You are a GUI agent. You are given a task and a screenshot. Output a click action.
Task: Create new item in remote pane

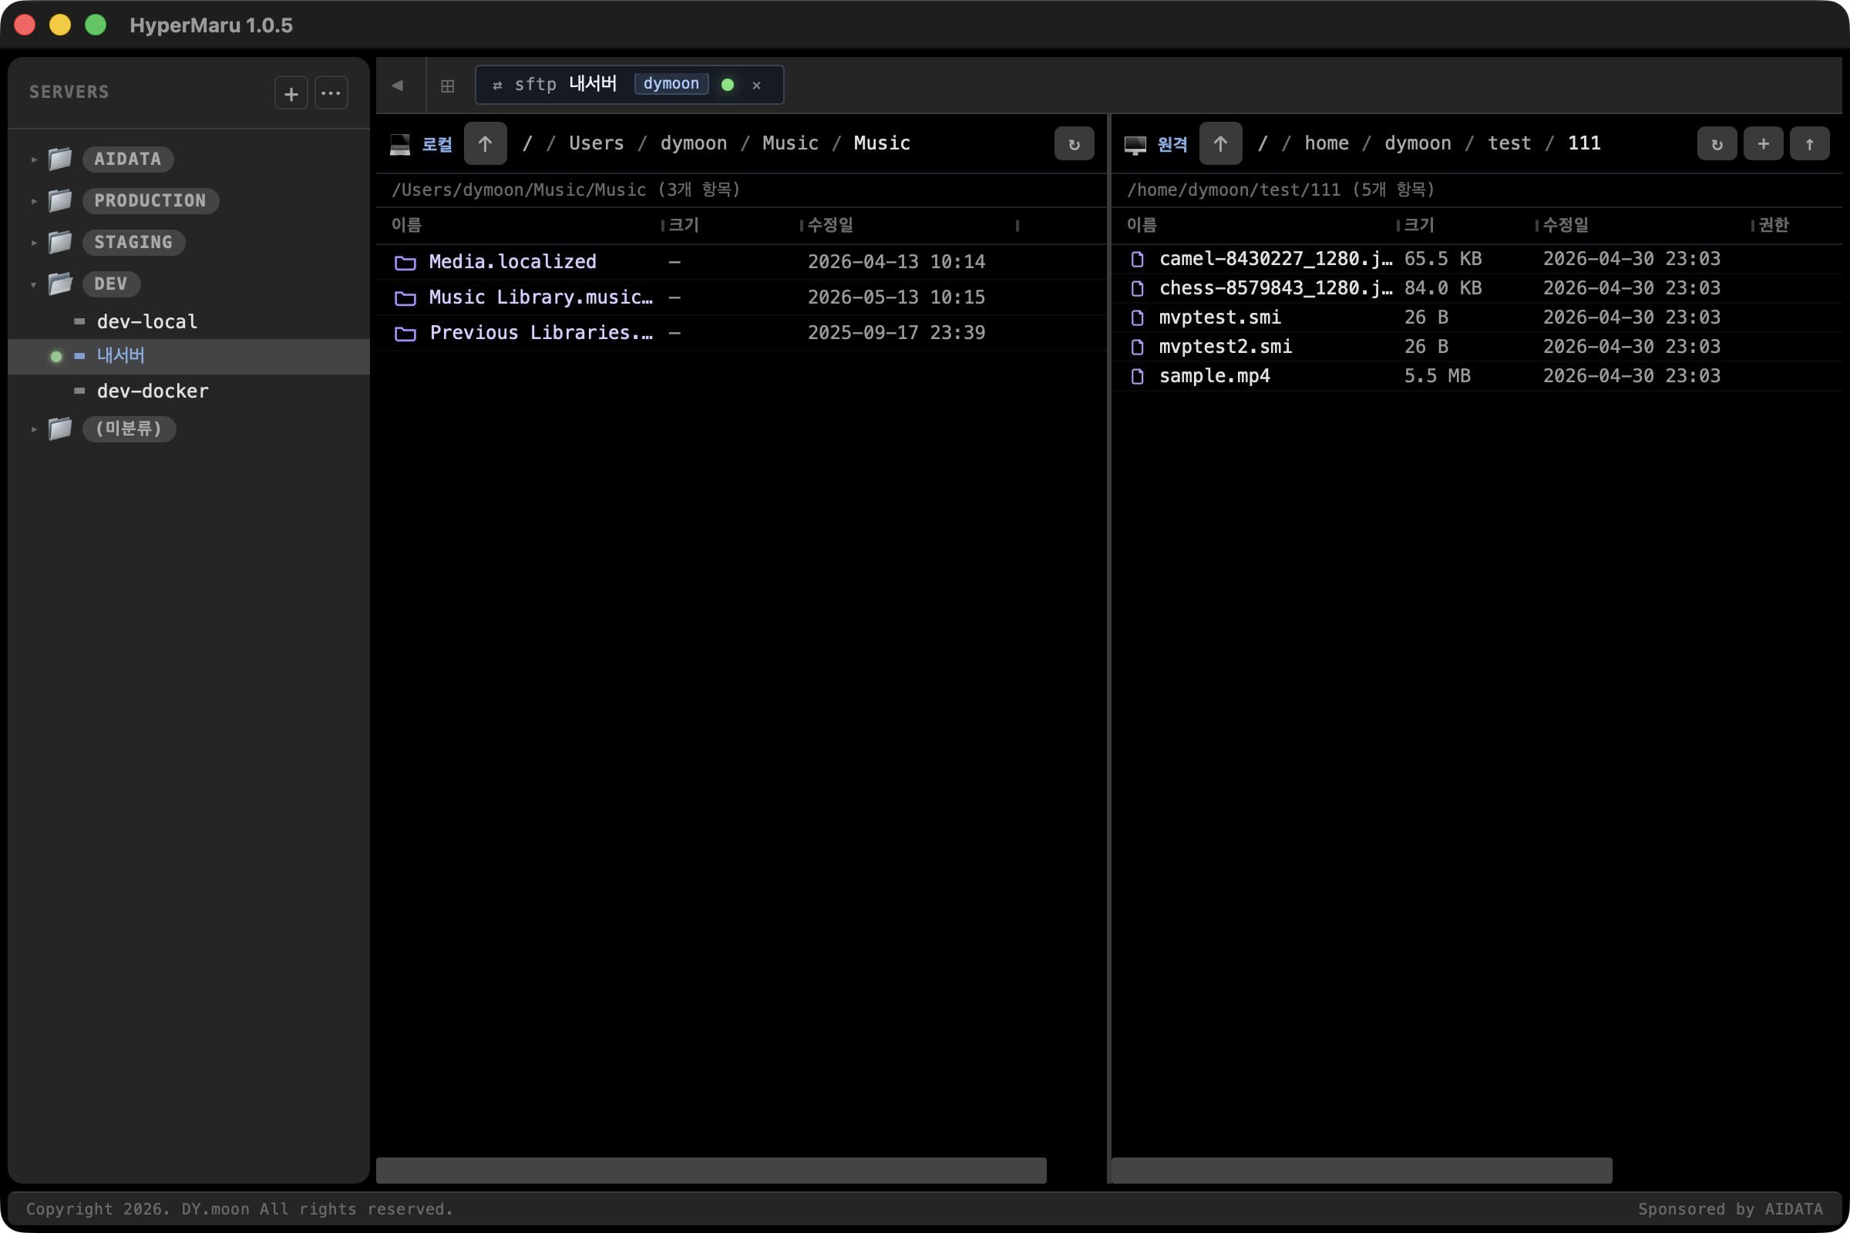1764,144
